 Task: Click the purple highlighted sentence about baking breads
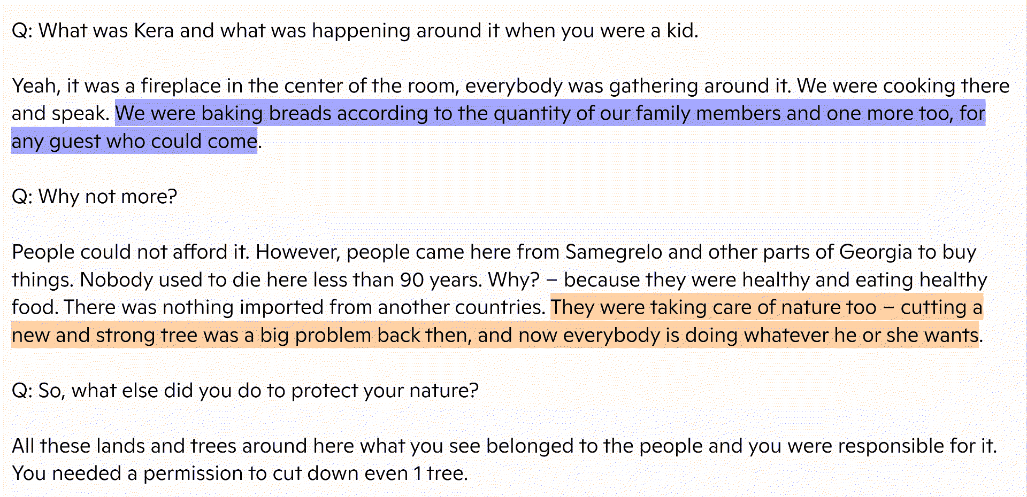(549, 113)
